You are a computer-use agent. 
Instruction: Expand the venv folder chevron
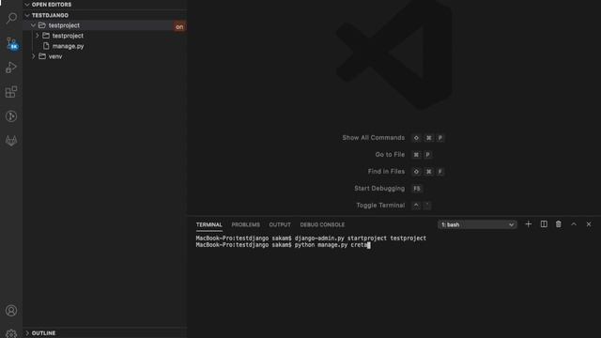pyautogui.click(x=34, y=56)
